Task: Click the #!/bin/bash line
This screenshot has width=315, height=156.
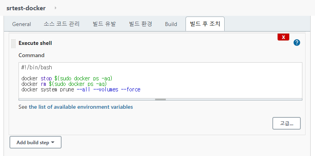Action: [37, 67]
